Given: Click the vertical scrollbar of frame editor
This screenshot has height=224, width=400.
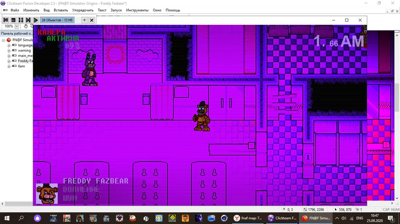Looking at the screenshot, I should (x=397, y=98).
